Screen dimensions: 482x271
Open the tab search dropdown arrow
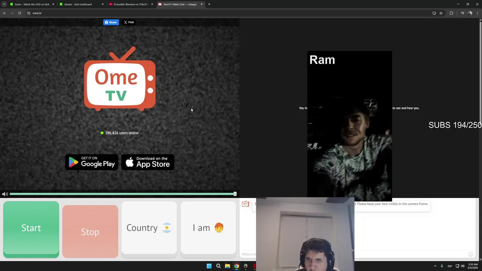tap(4, 4)
